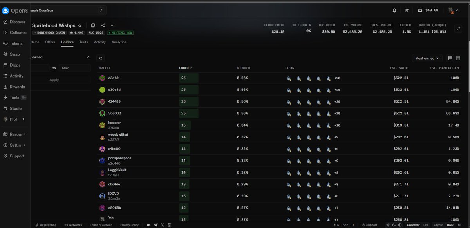Image resolution: width=470 pixels, height=228 pixels.
Task: Go to the Activity tab
Action: (100, 42)
